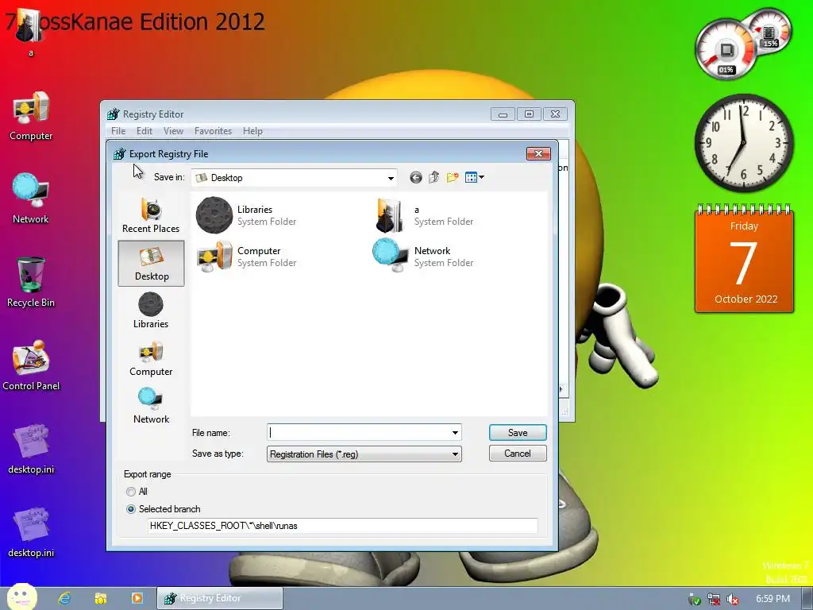Open the Edit menu in Registry Editor
Screen dimensions: 813x610
coord(144,131)
